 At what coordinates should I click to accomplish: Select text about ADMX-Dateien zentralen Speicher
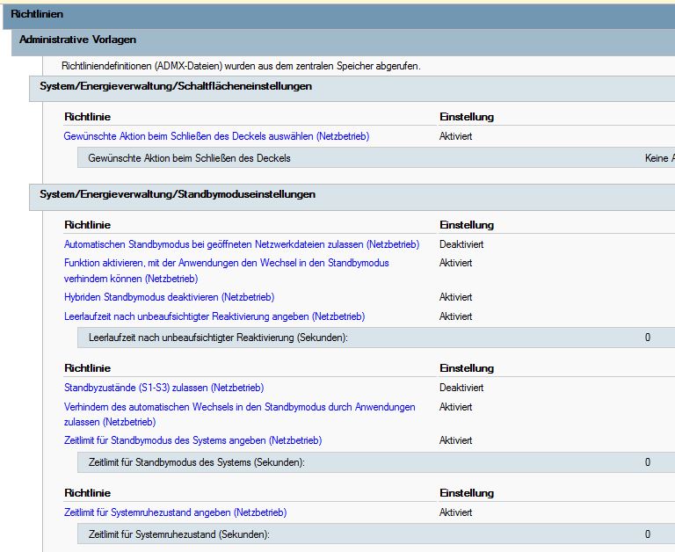241,66
